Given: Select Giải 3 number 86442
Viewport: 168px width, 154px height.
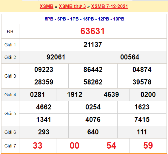Looking at the screenshot, I should coord(93,70).
